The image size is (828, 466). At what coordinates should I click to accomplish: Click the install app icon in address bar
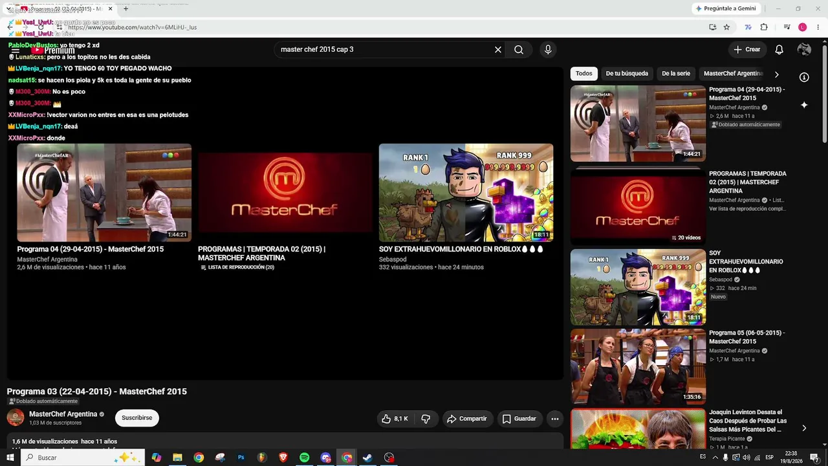point(712,27)
